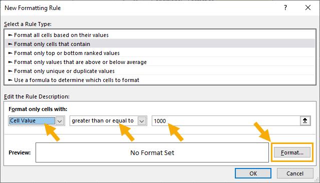Click the collapse dialog range selector icon
The height and width of the screenshot is (183, 320).
tap(305, 120)
